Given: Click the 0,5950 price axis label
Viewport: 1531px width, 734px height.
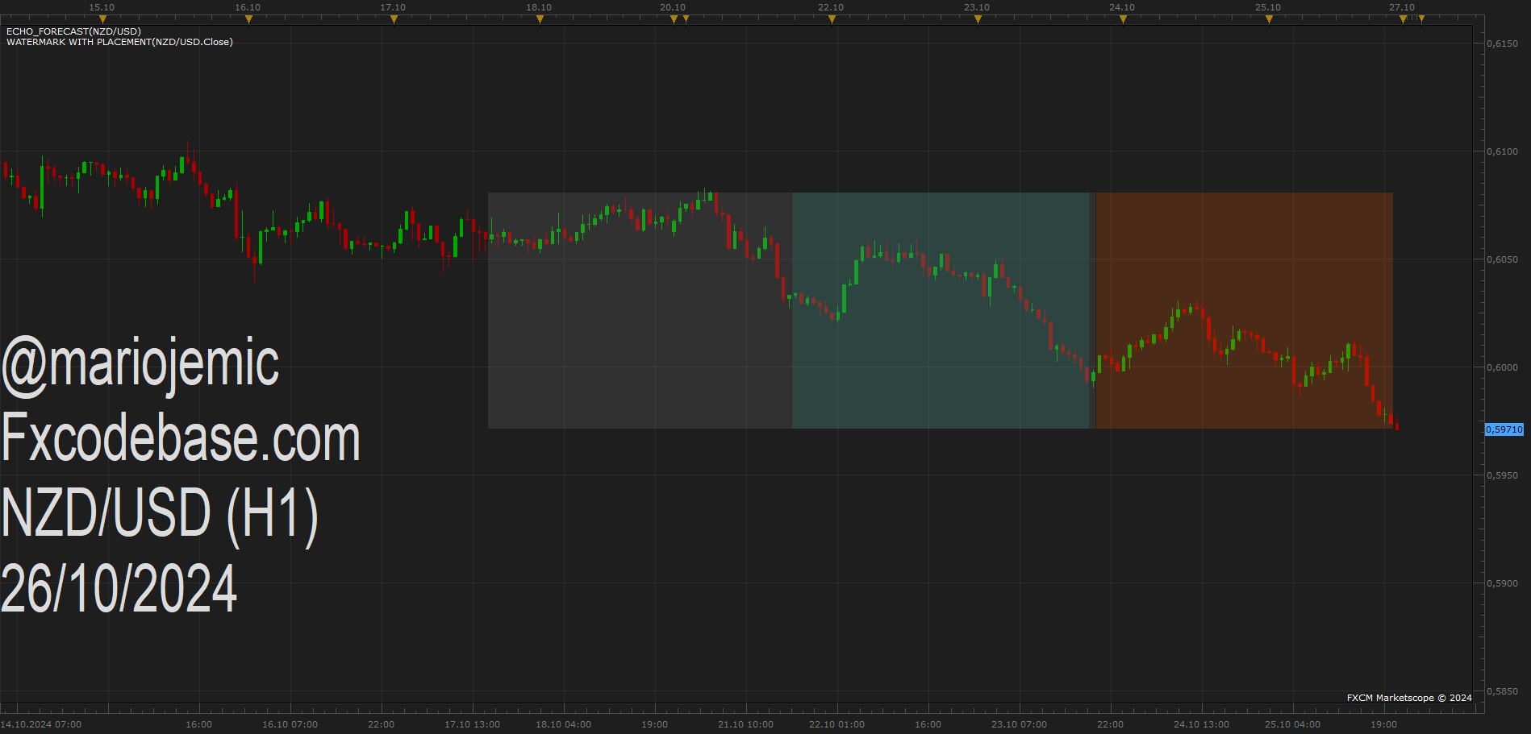Looking at the screenshot, I should 1502,475.
